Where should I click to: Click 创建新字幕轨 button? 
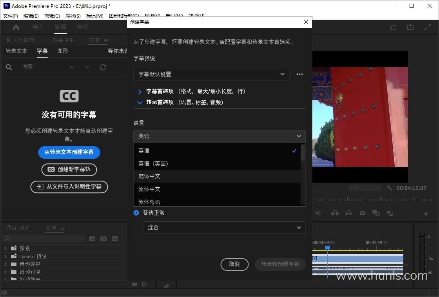click(69, 169)
